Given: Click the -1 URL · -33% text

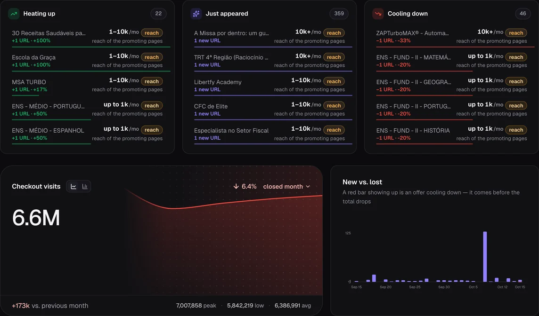Looking at the screenshot, I should tap(393, 40).
